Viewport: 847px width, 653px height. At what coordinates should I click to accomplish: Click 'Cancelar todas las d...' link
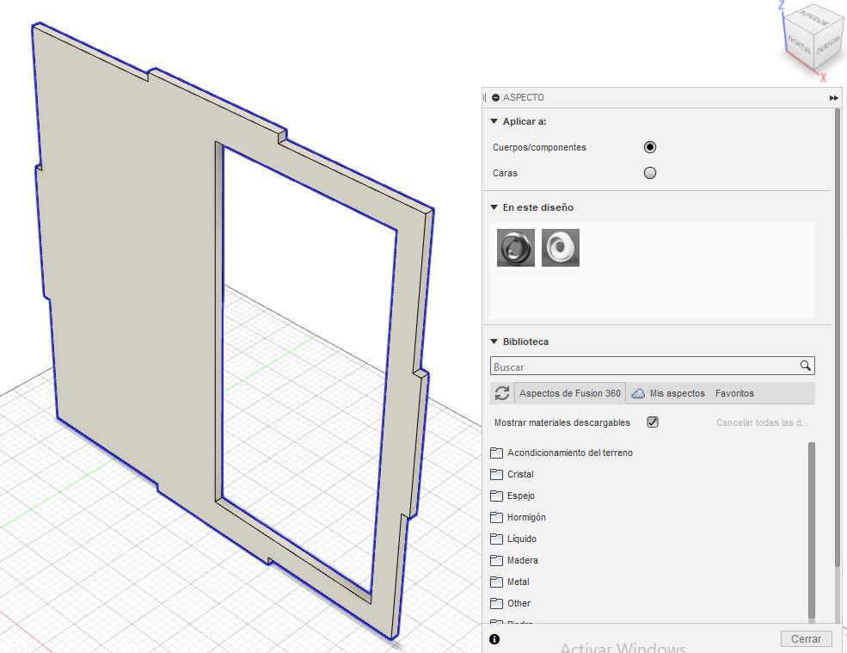point(762,422)
